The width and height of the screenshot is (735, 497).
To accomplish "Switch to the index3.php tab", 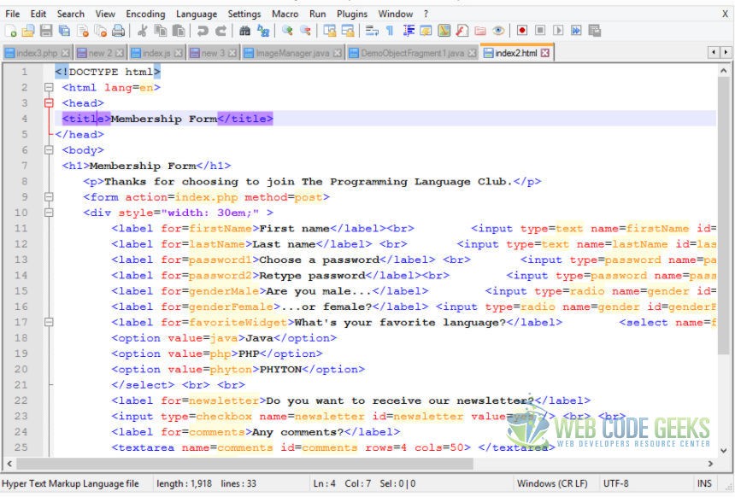I will (37, 53).
